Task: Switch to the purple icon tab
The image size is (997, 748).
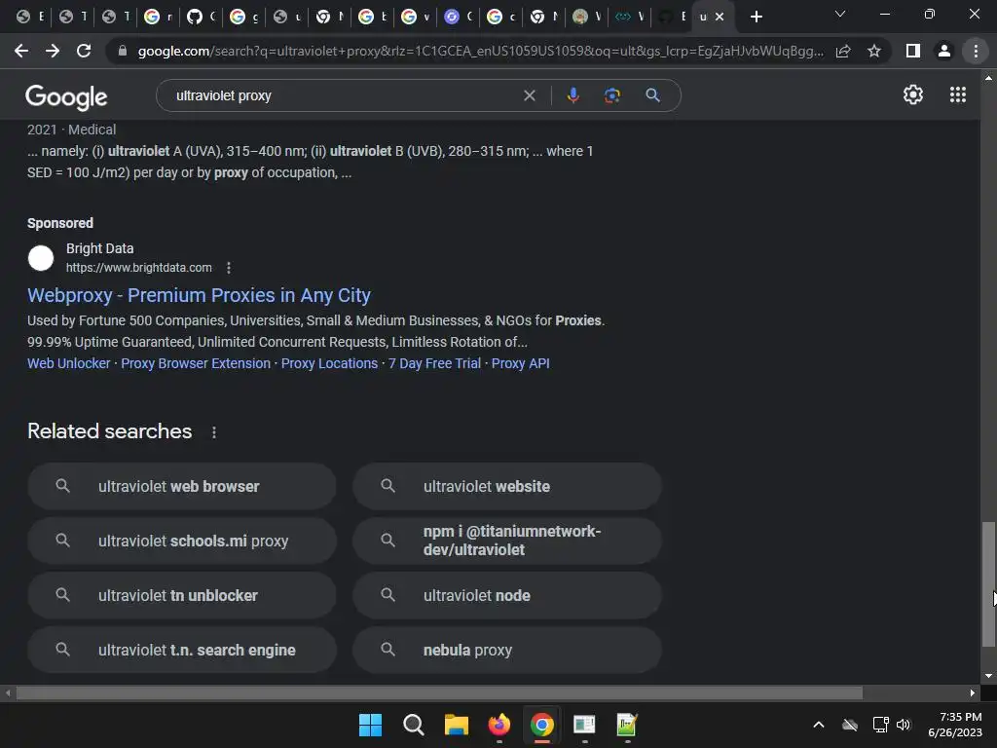Action: 452,18
